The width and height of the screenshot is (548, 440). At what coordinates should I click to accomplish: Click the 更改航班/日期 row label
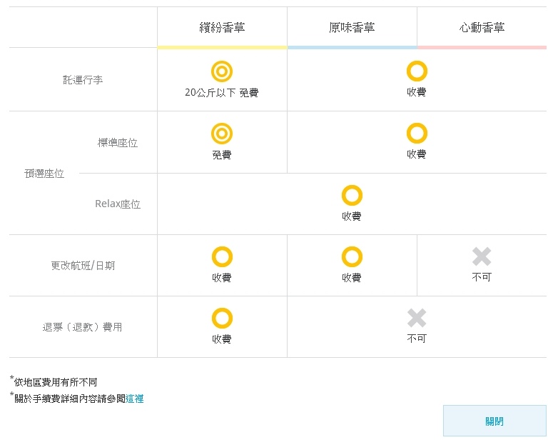(x=83, y=266)
